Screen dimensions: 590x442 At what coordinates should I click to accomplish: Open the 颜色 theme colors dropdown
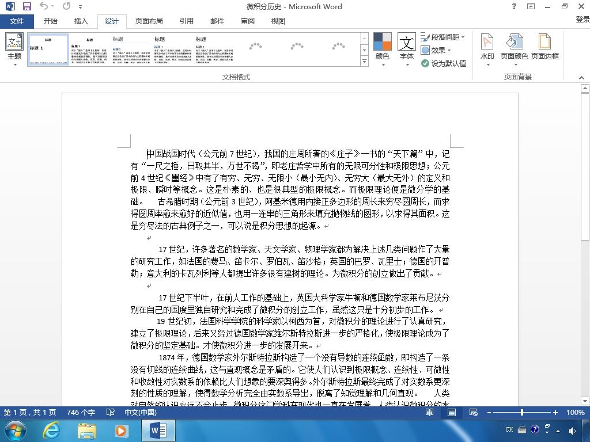[383, 49]
